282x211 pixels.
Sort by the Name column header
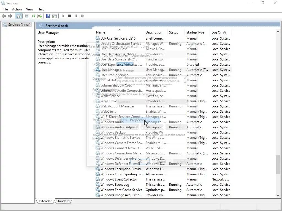119,32
